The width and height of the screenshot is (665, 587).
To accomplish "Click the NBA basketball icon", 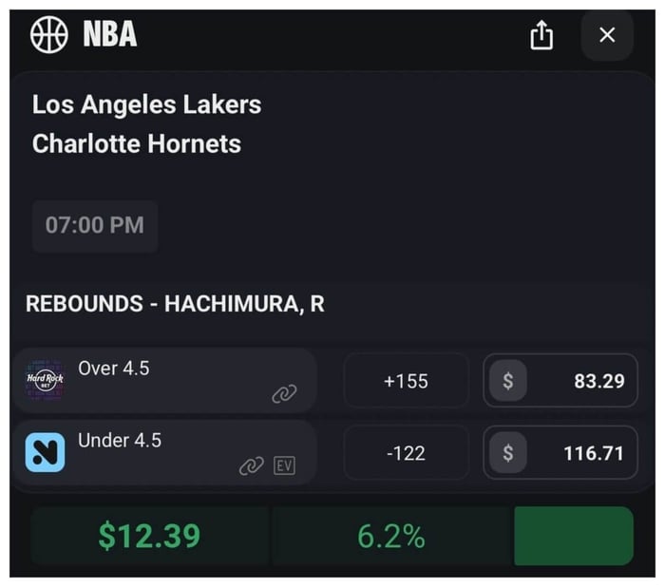I will 49,35.
